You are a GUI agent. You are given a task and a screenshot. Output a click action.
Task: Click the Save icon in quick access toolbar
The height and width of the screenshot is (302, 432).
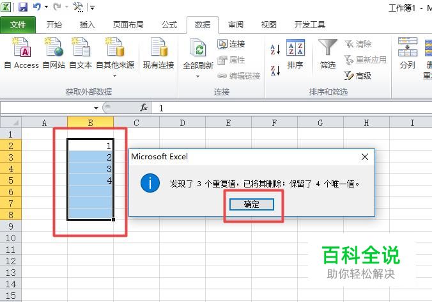(x=23, y=7)
